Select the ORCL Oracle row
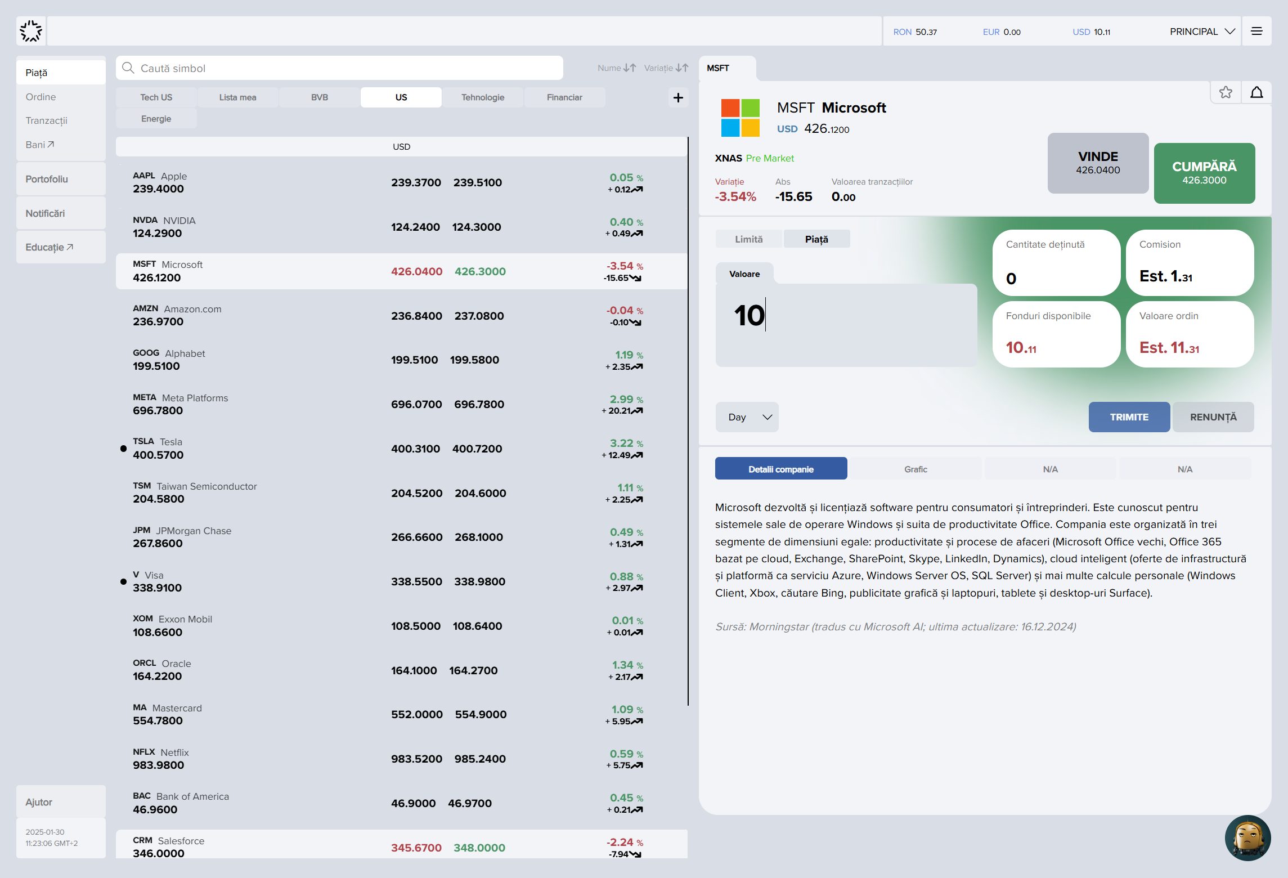 401,670
